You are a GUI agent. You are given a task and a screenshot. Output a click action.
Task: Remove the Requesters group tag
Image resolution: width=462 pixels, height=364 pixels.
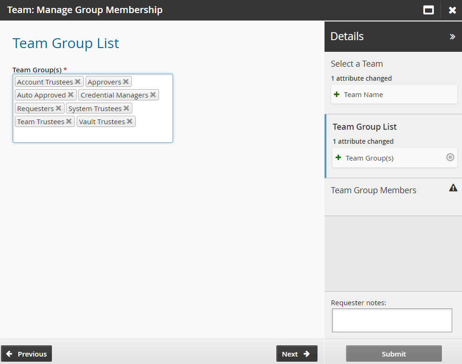(58, 108)
